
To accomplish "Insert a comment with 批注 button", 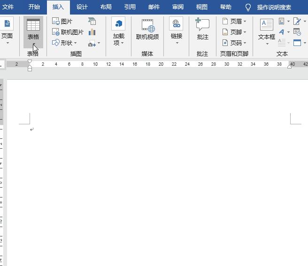I will pos(203,29).
